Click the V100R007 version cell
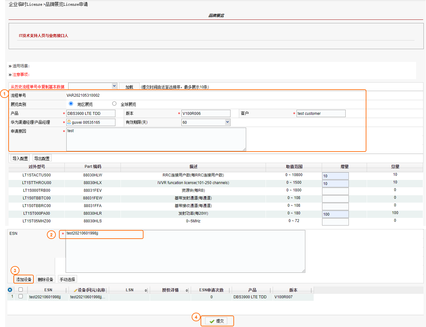This screenshot has height=327, width=426. (x=283, y=297)
